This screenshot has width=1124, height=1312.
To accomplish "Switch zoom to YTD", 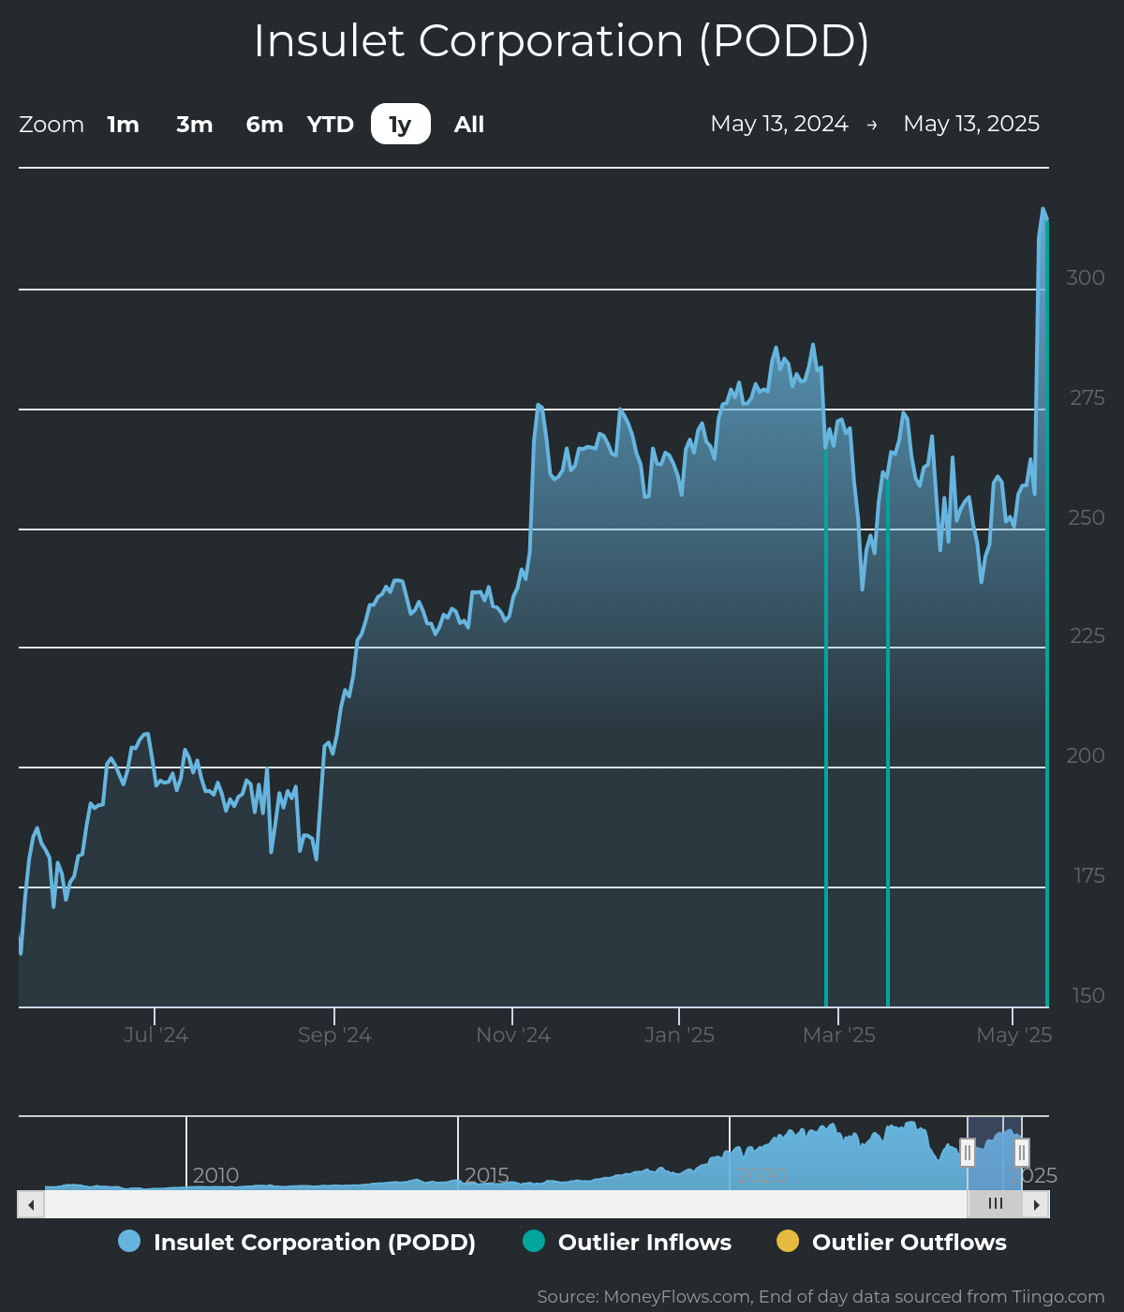I will click(x=331, y=125).
